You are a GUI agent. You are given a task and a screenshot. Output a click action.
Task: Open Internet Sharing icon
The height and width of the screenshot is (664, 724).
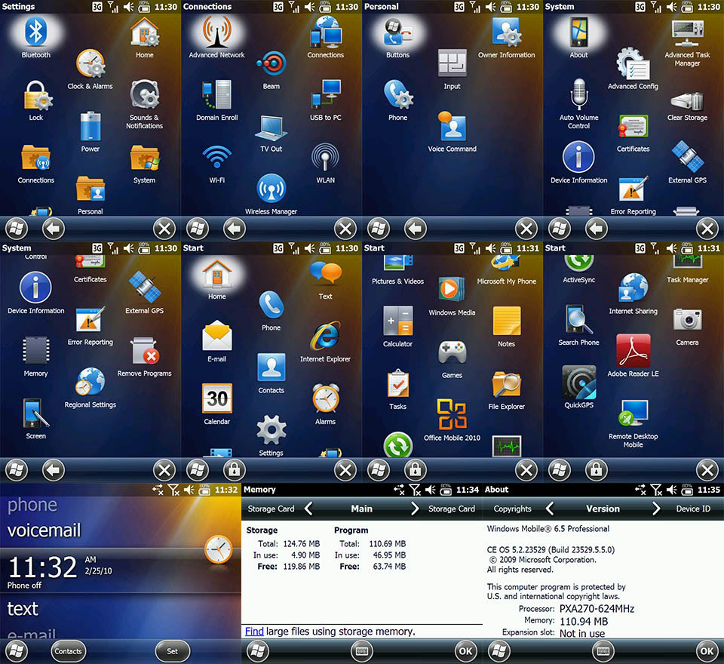click(633, 288)
